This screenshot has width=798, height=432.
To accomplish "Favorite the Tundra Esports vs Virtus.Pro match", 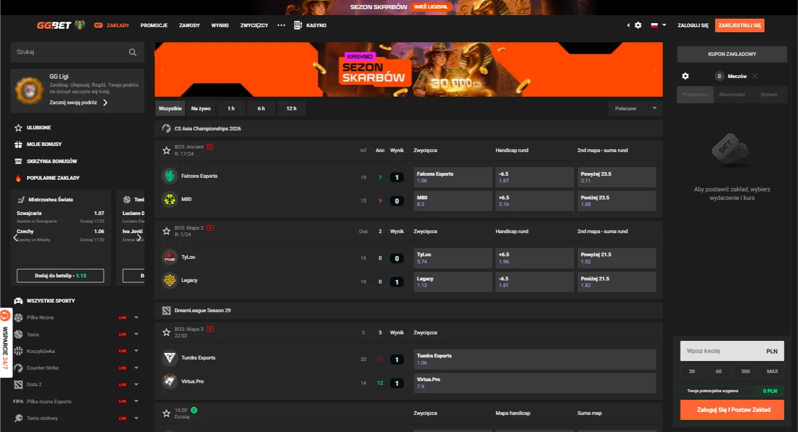I will [166, 332].
